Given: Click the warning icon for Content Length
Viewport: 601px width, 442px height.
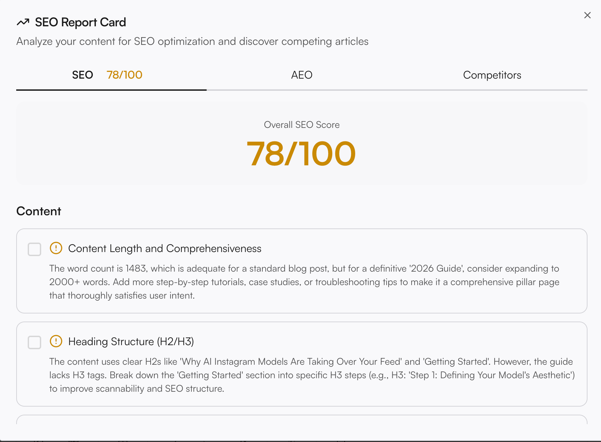Looking at the screenshot, I should (56, 248).
